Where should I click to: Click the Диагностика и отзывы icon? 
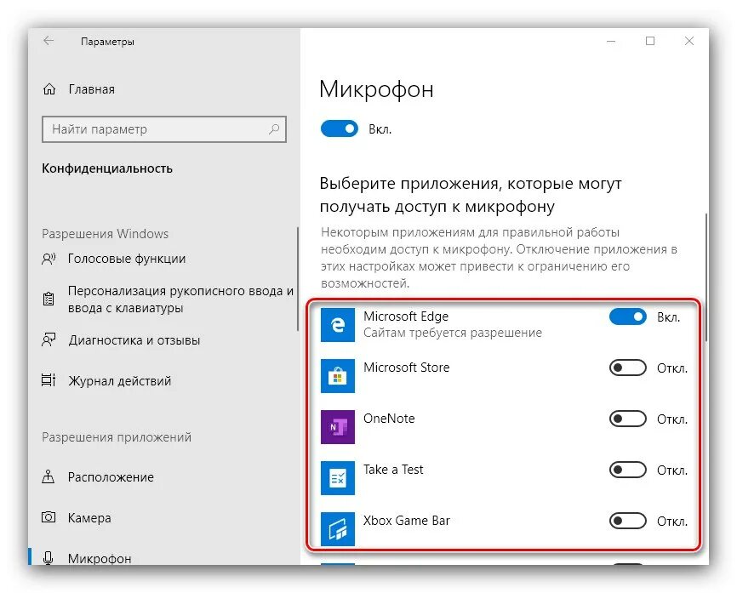click(x=49, y=339)
